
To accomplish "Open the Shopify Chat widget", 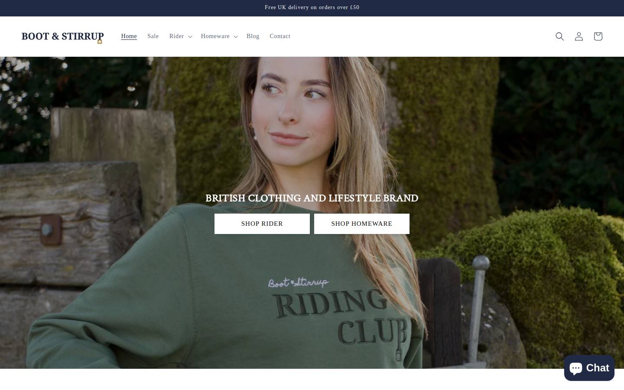I will 589,368.
